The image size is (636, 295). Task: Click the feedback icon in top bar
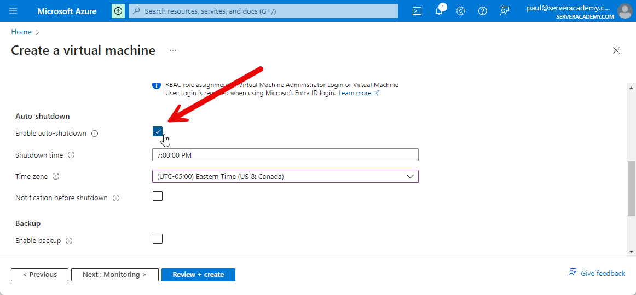click(x=505, y=11)
